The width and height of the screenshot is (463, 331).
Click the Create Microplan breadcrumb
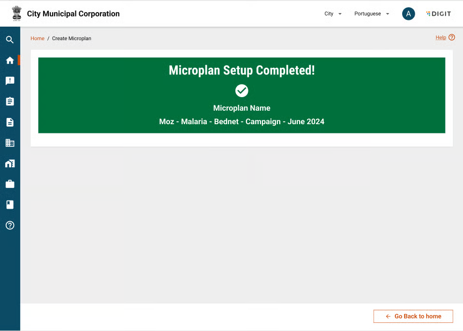pos(72,39)
